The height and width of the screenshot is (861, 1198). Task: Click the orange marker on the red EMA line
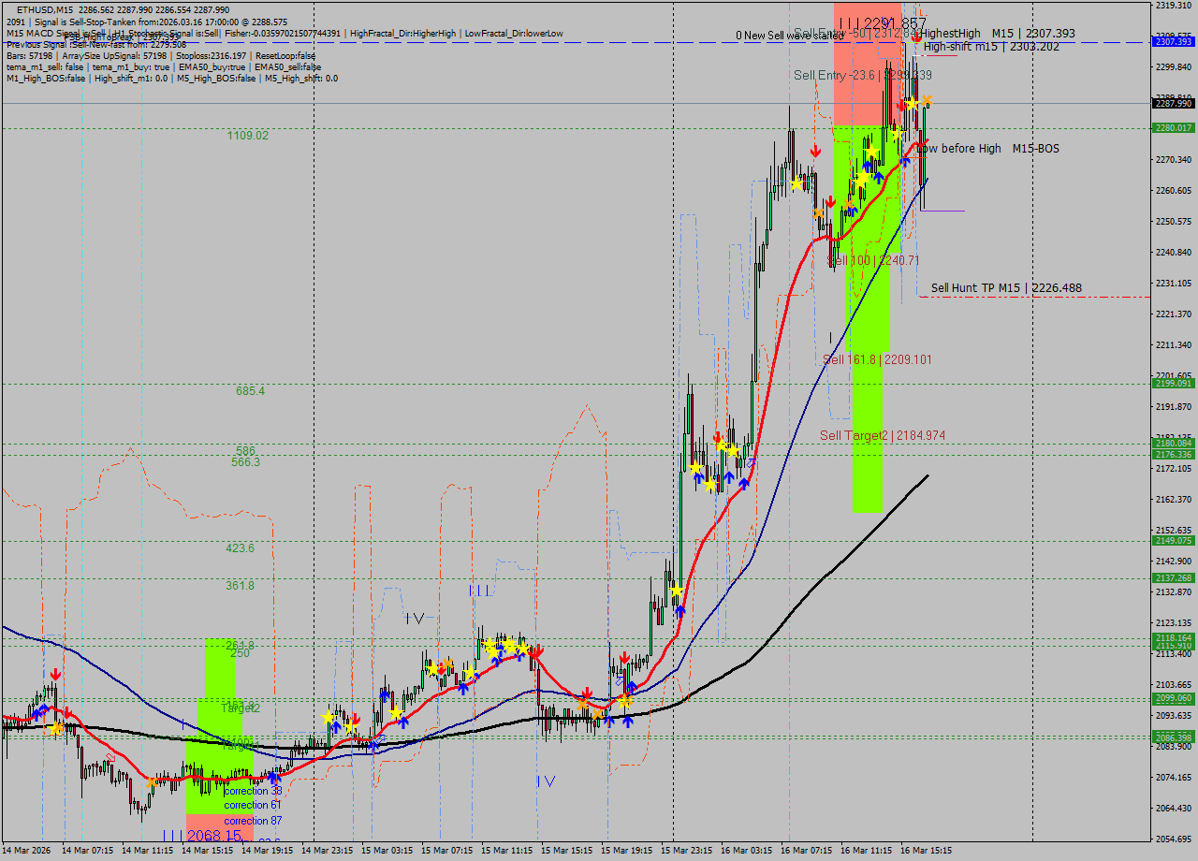[582, 704]
